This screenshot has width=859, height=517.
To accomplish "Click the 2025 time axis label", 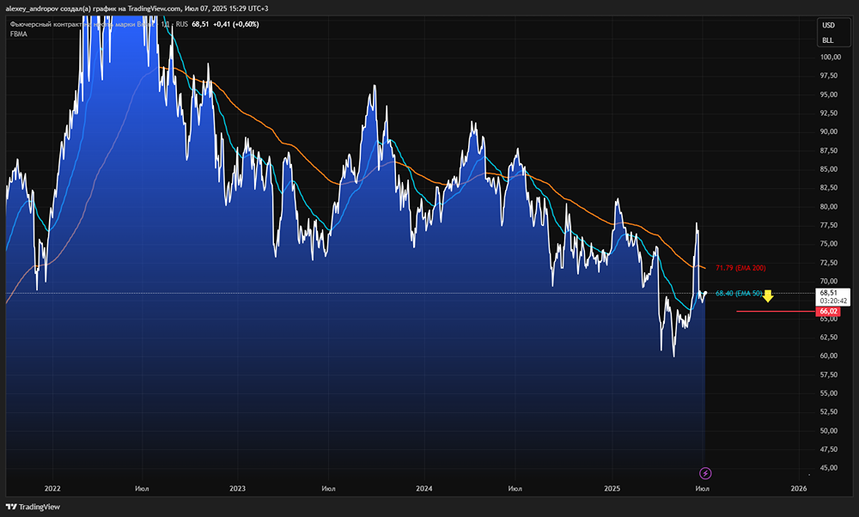I will point(612,489).
